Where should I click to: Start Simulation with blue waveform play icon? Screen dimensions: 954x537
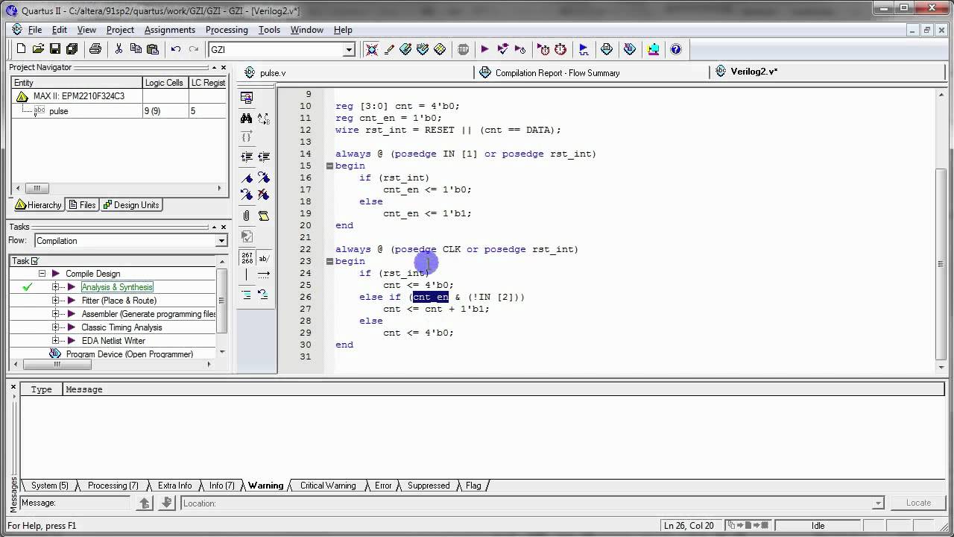click(584, 49)
